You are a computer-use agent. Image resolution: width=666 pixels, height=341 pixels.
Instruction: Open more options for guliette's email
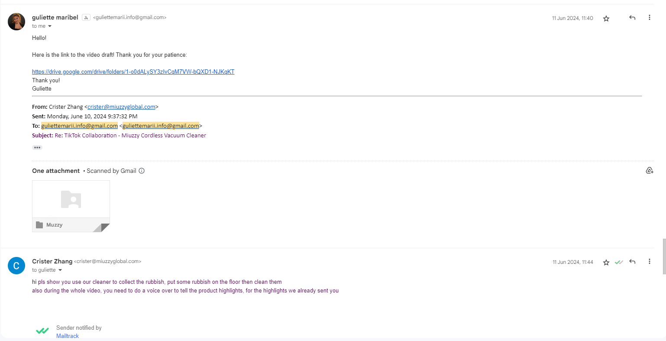click(649, 18)
